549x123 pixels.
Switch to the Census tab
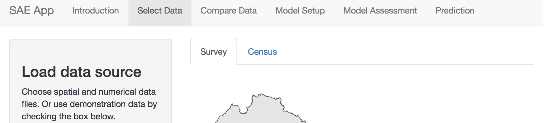pyautogui.click(x=262, y=52)
